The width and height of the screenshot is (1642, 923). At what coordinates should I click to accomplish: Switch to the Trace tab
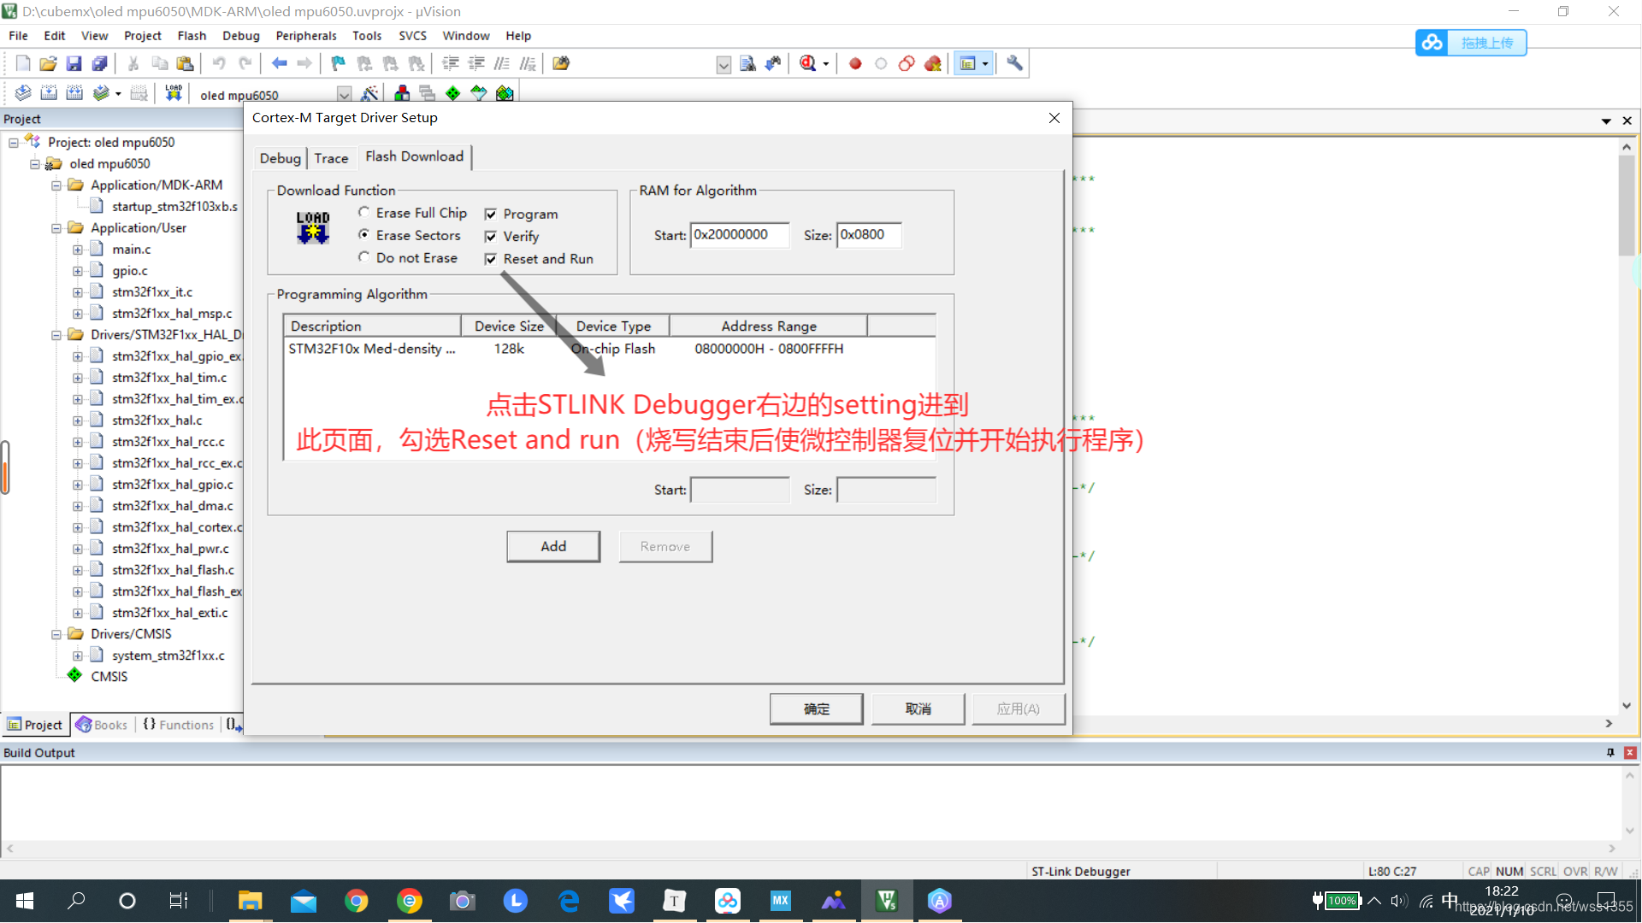tap(331, 158)
